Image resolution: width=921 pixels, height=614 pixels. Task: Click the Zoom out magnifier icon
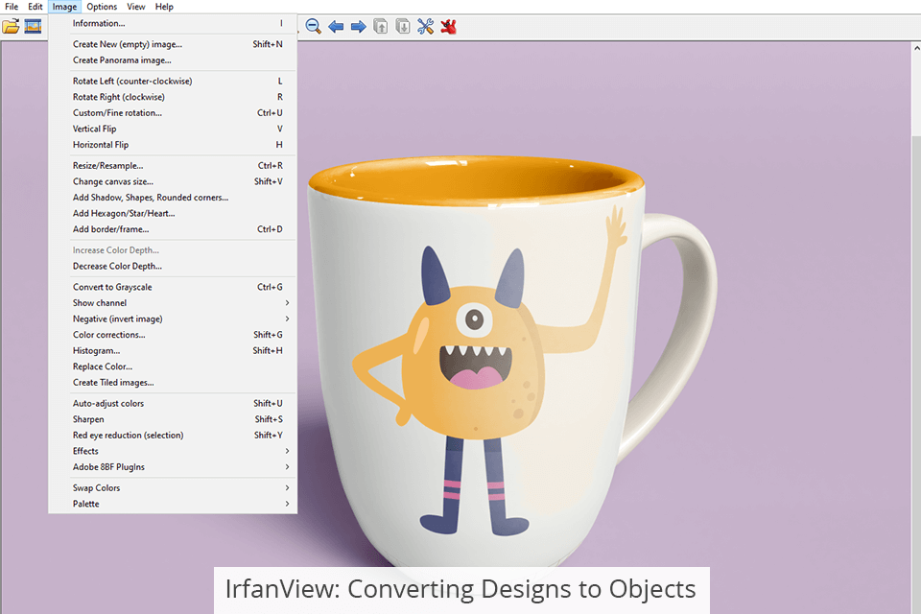tap(314, 27)
